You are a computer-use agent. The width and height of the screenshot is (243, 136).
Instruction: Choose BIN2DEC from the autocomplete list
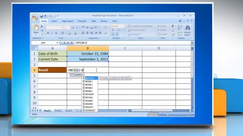(x=90, y=101)
